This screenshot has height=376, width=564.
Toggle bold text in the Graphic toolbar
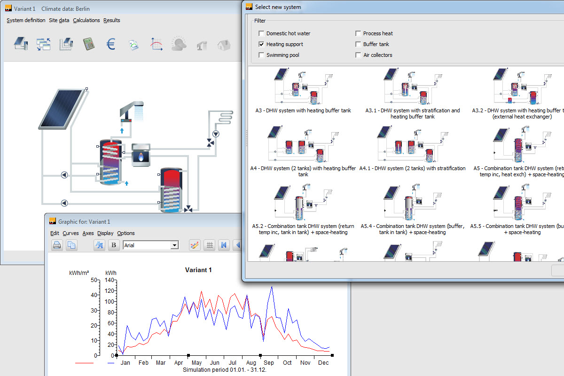click(114, 245)
